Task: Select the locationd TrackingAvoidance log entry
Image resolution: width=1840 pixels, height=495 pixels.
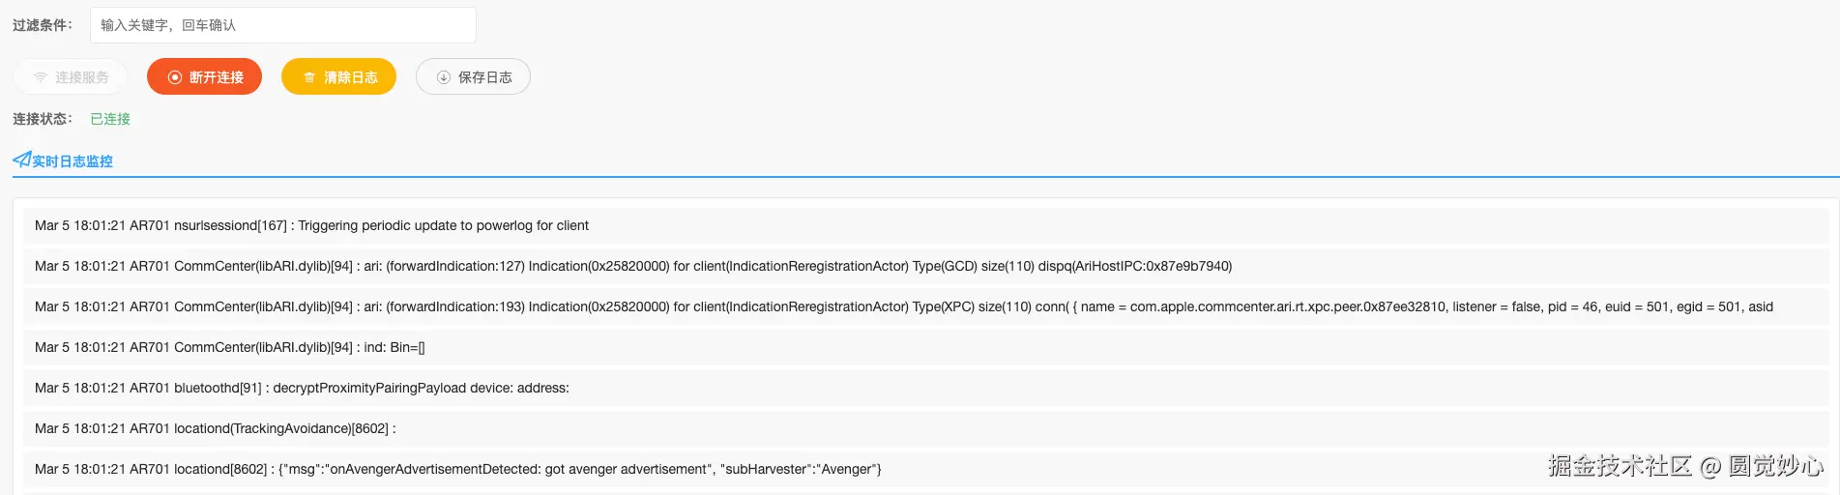Action: [x=215, y=428]
